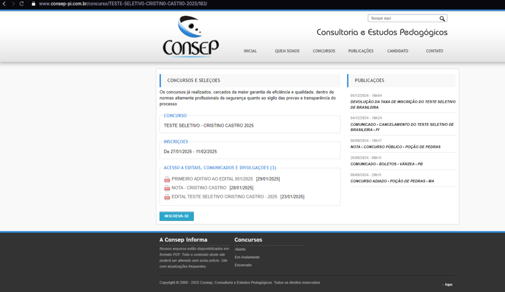Open the CONTATO menu item

[x=434, y=51]
